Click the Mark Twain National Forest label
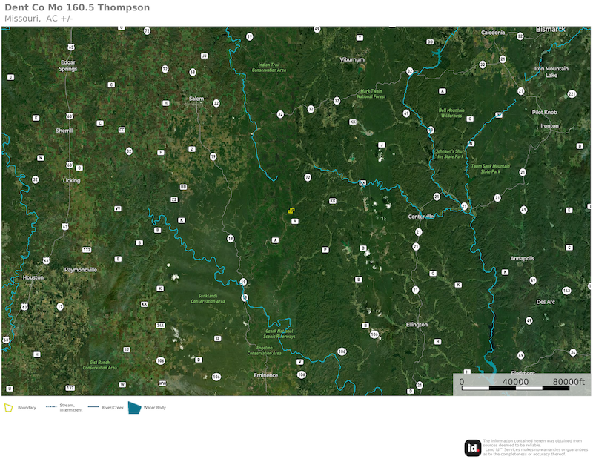593x459 pixels. 371,94
